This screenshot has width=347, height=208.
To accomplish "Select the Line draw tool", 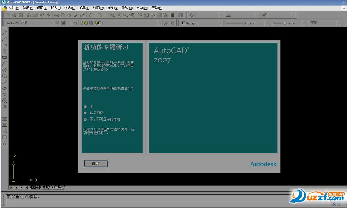I will (4, 33).
